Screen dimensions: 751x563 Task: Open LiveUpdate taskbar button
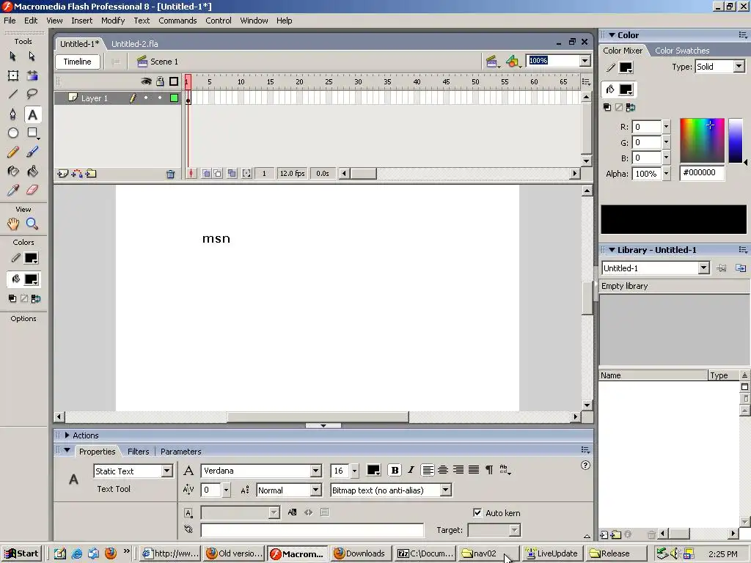pyautogui.click(x=553, y=553)
